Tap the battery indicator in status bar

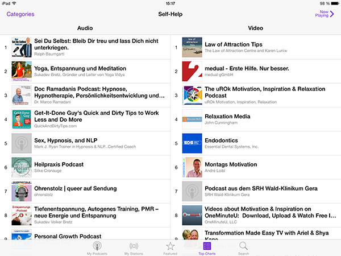[x=335, y=3]
